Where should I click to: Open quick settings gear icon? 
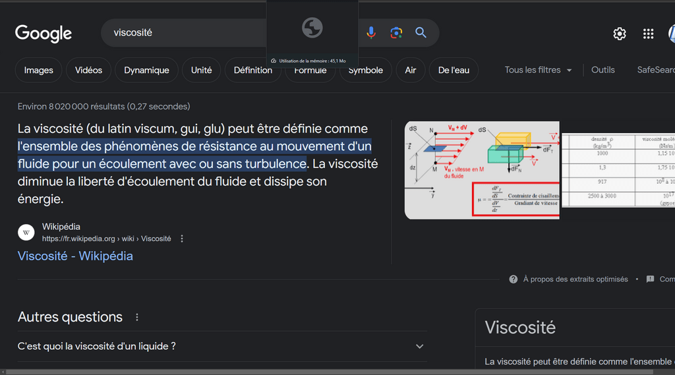pyautogui.click(x=620, y=34)
